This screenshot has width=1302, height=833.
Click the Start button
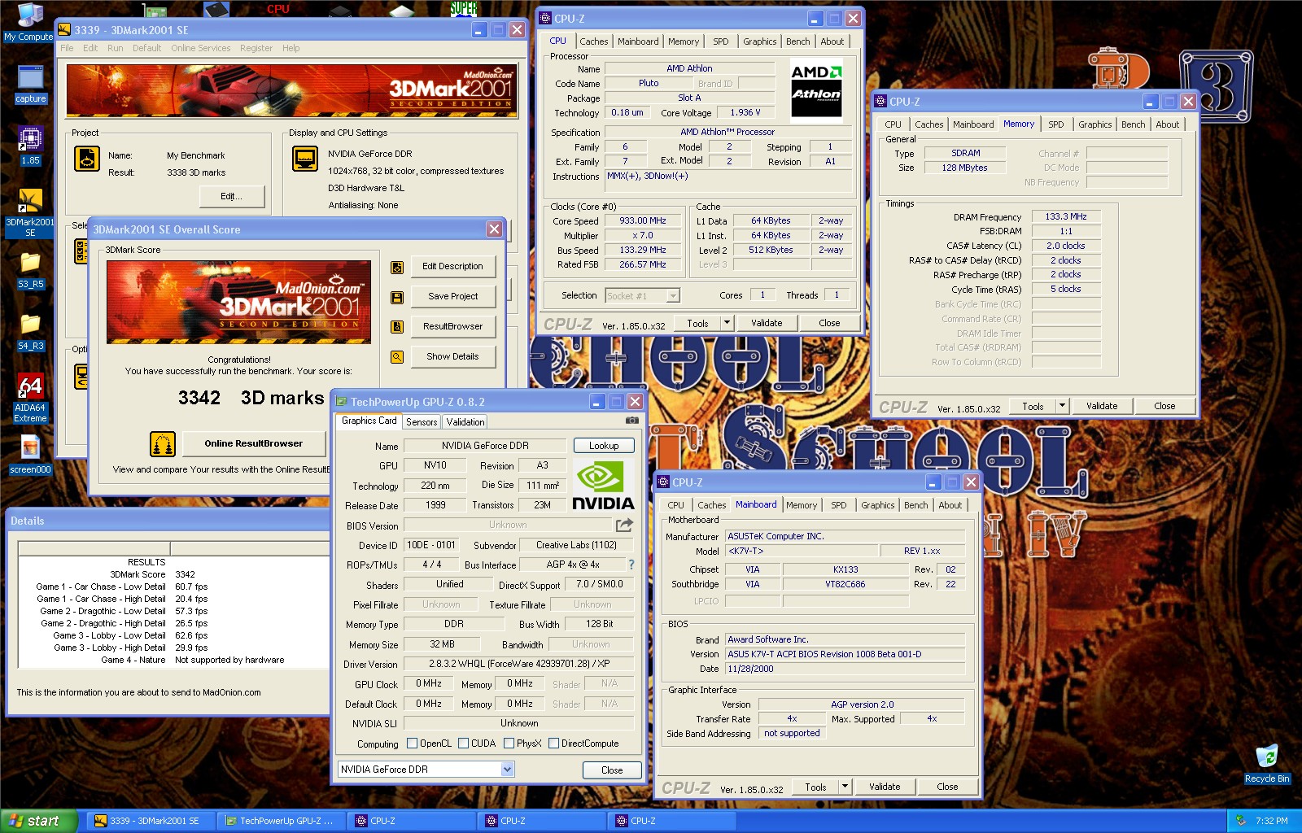37,821
